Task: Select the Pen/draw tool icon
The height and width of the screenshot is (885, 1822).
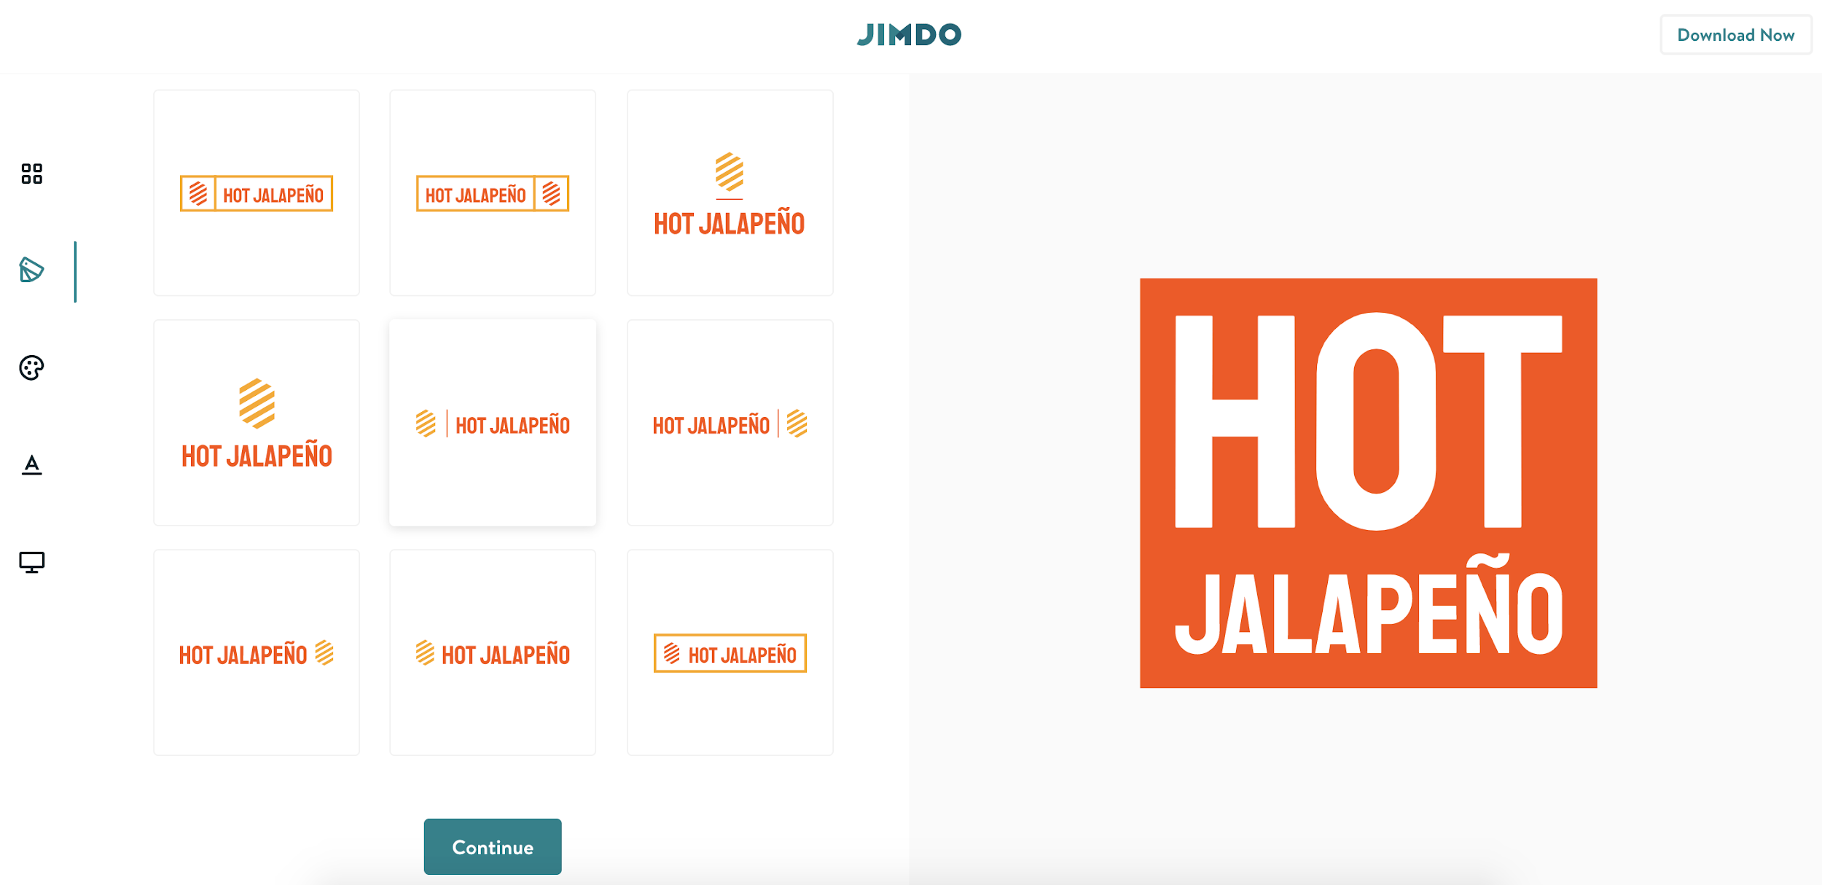Action: point(33,271)
